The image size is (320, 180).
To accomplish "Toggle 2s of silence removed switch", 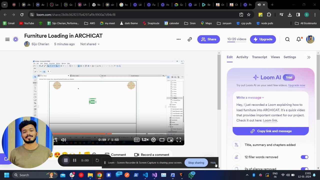I will [x=304, y=169].
